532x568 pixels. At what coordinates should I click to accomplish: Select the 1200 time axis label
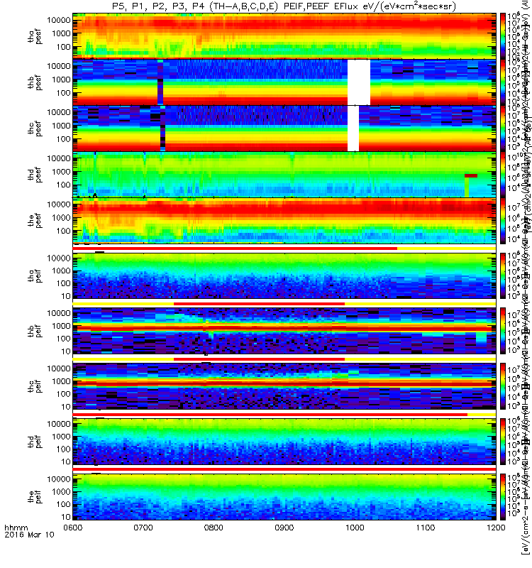tap(496, 528)
